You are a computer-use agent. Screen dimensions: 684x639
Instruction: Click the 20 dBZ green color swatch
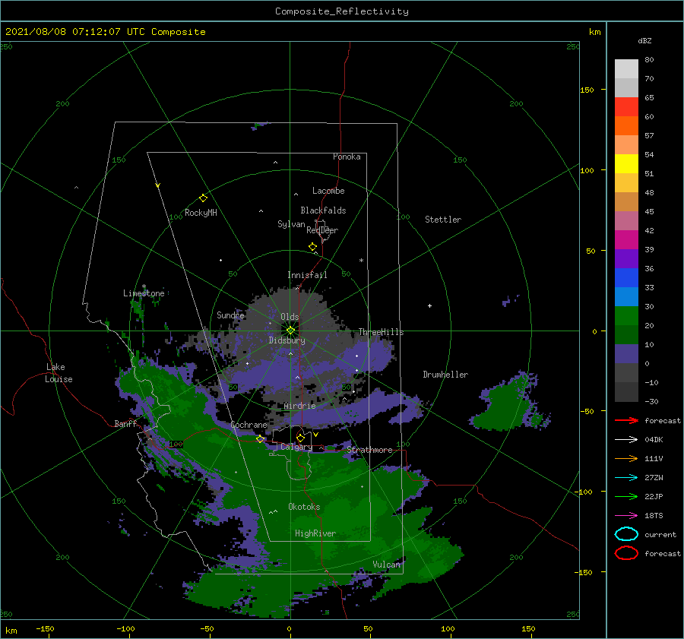point(626,334)
